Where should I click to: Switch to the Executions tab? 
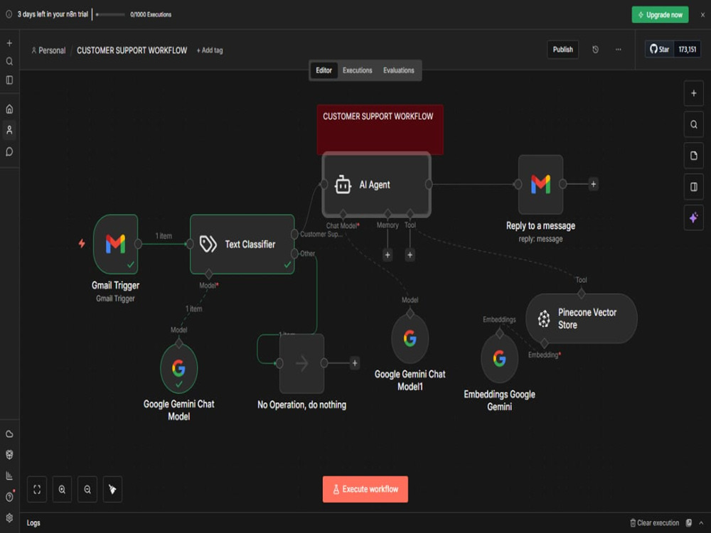(358, 70)
